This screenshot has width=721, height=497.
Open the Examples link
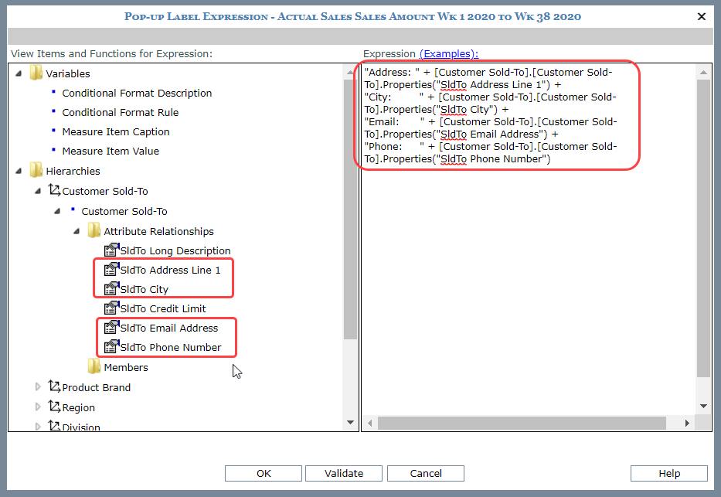tap(448, 53)
